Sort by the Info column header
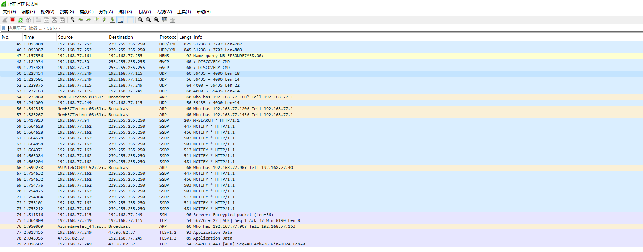 tap(417, 37)
